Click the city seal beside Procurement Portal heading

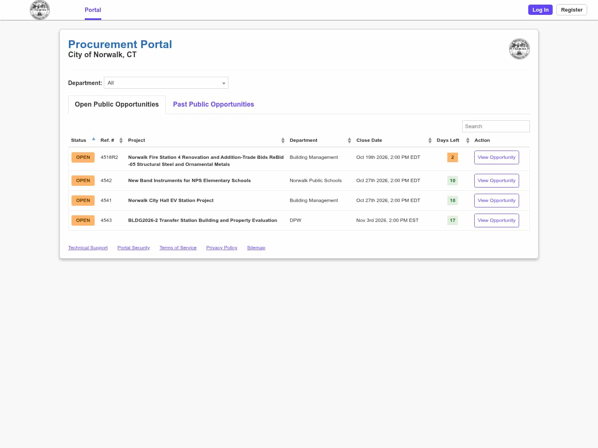coord(519,49)
